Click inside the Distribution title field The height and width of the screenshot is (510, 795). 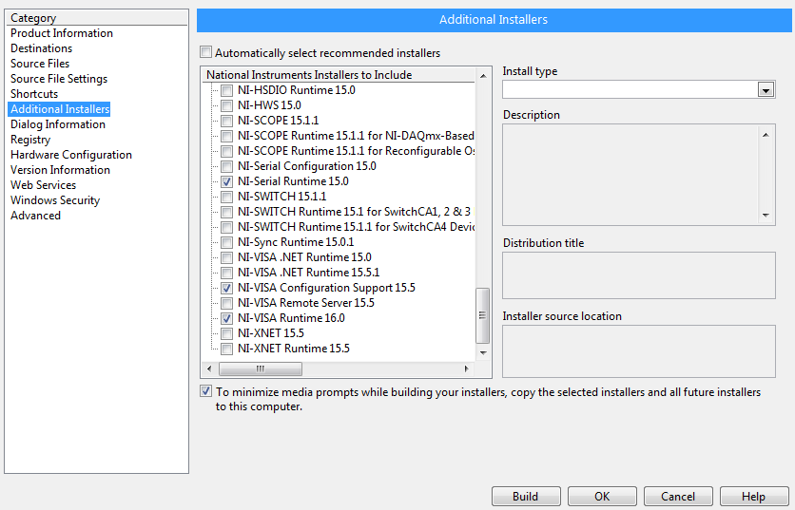(639, 275)
